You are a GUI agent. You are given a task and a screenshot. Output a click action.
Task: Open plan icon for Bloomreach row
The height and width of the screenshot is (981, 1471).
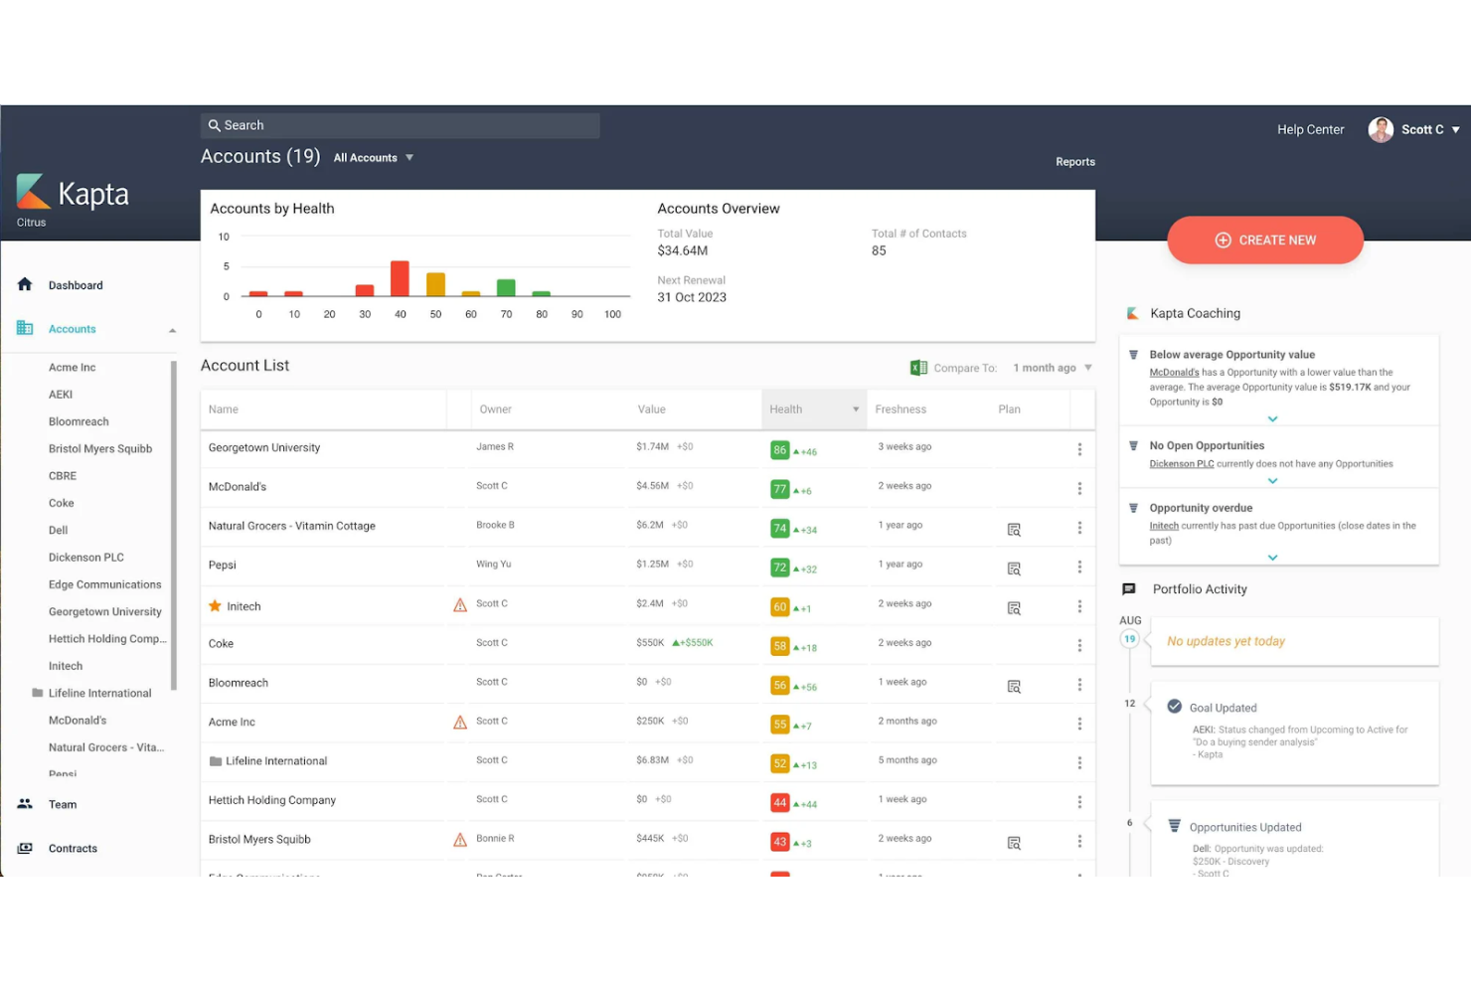[1014, 687]
